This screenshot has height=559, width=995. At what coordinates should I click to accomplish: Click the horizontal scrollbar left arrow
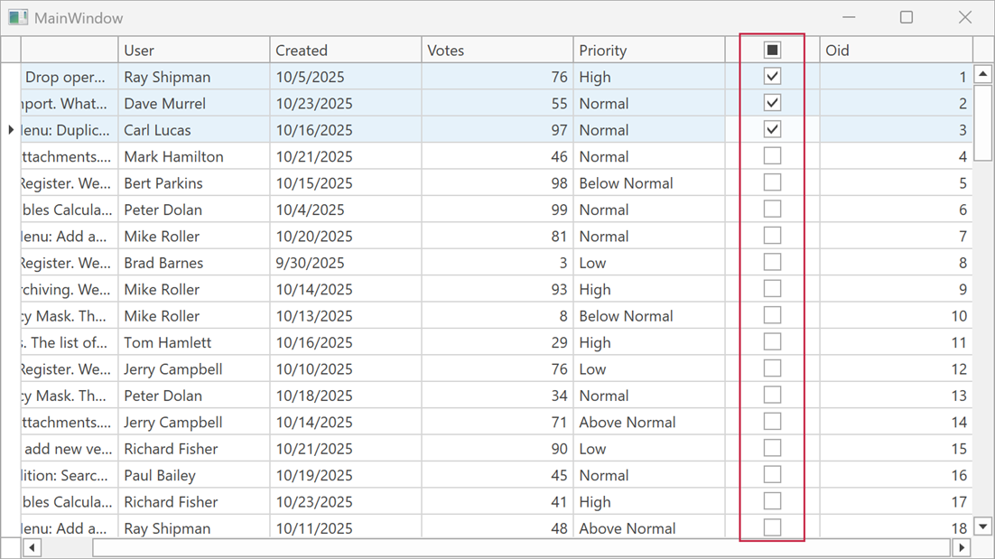coord(31,547)
